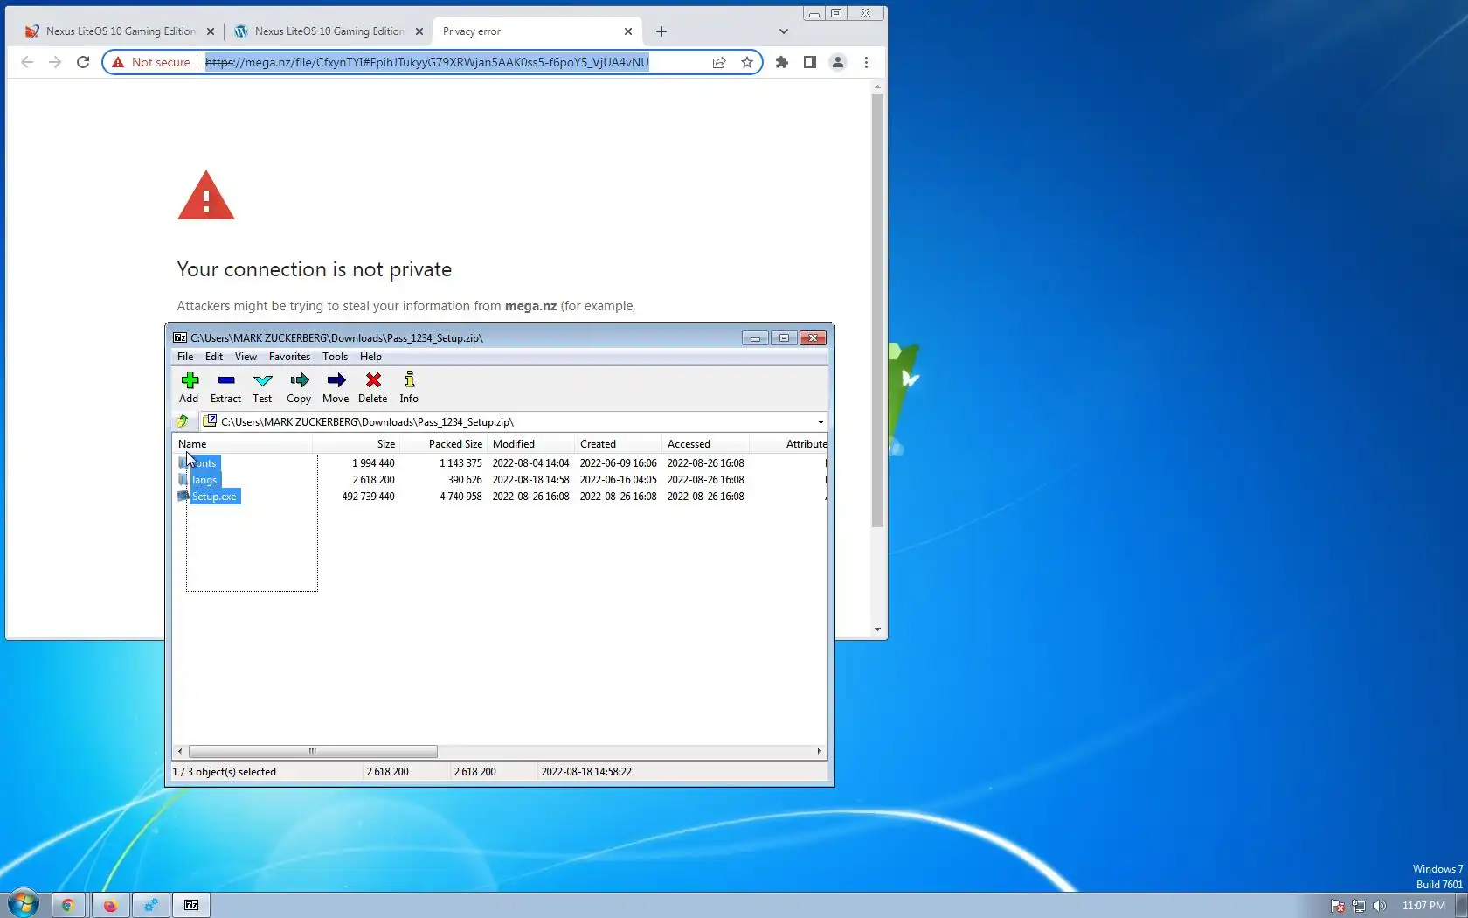1468x918 pixels.
Task: Bookmark this page with the star icon
Action: tap(747, 62)
